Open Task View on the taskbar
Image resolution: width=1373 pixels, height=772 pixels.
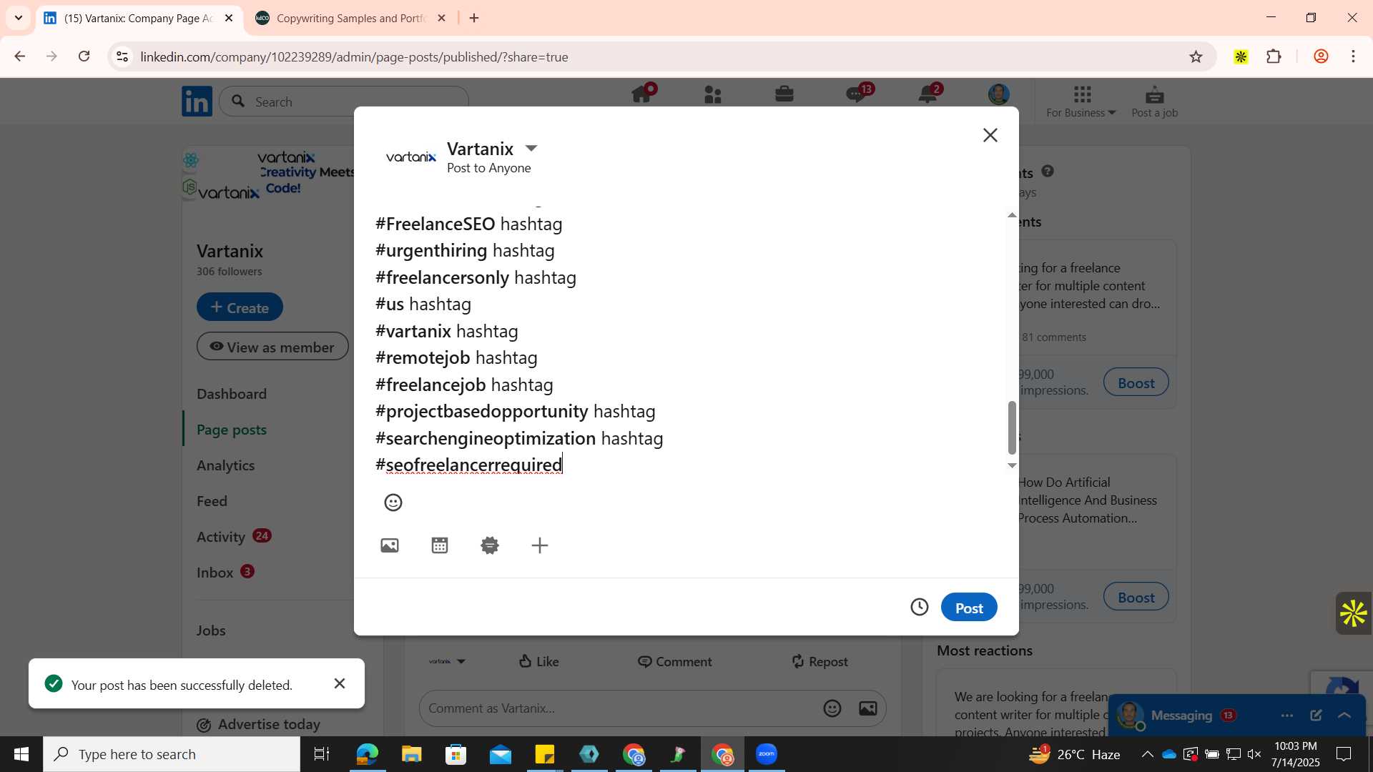point(322,754)
